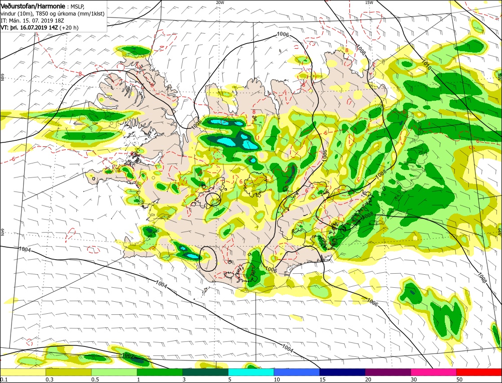This screenshot has height=383, width=502.
Task: Click the legend value "0.1"
Action: tap(4, 379)
